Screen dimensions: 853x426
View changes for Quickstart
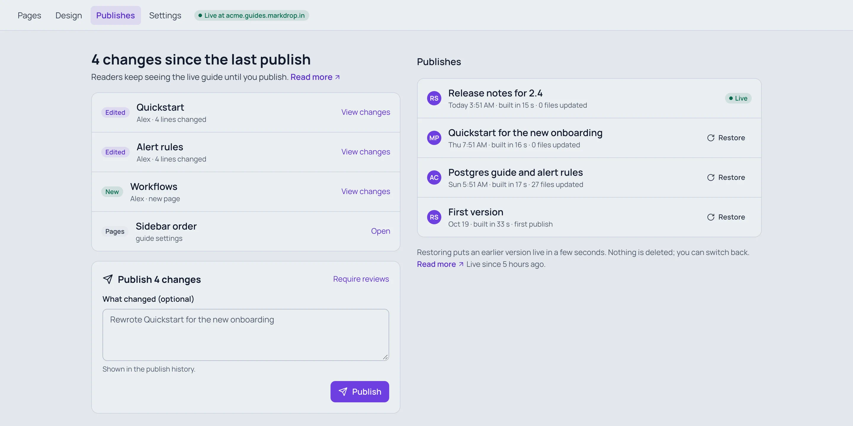coord(365,112)
